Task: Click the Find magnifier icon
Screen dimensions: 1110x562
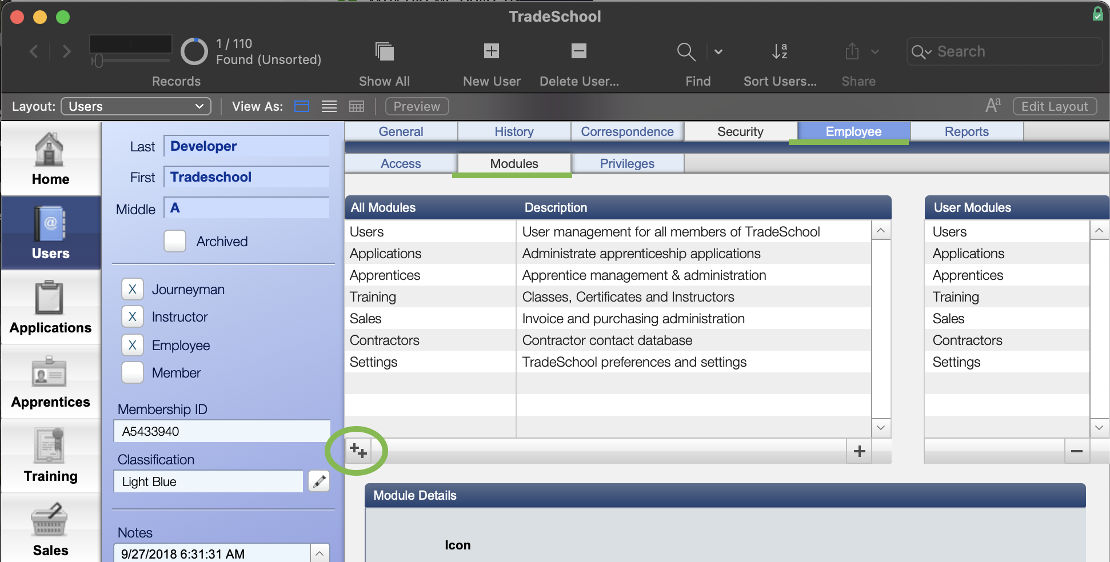Action: 686,51
